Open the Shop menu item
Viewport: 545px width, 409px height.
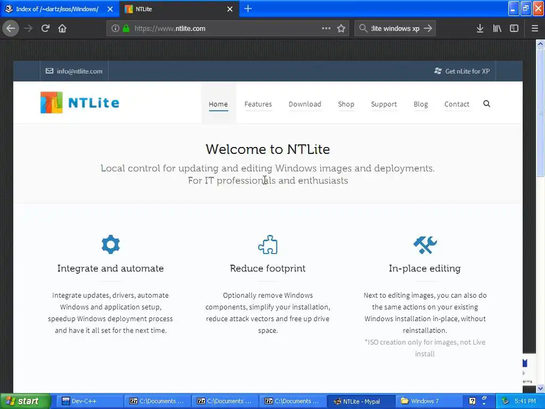[x=346, y=104]
